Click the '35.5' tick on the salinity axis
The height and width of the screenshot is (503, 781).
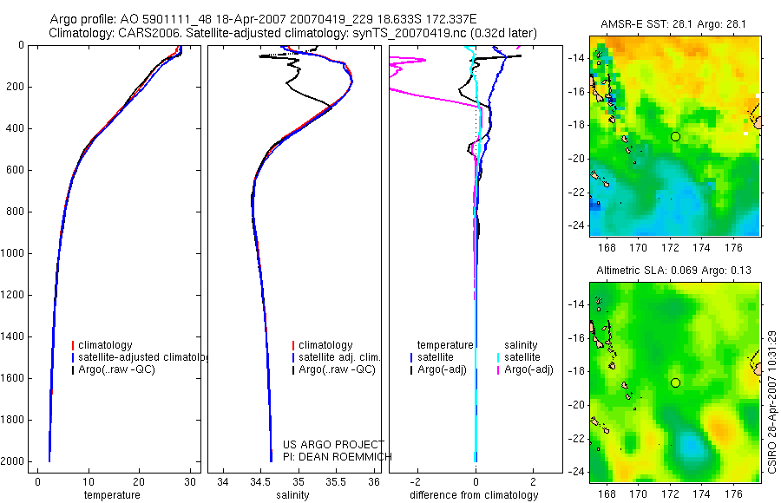pos(336,481)
